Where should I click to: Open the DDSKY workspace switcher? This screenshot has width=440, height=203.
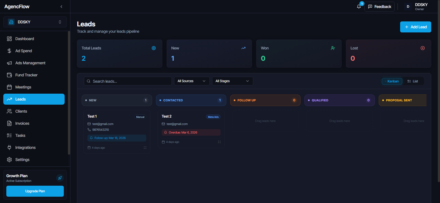[x=35, y=22]
